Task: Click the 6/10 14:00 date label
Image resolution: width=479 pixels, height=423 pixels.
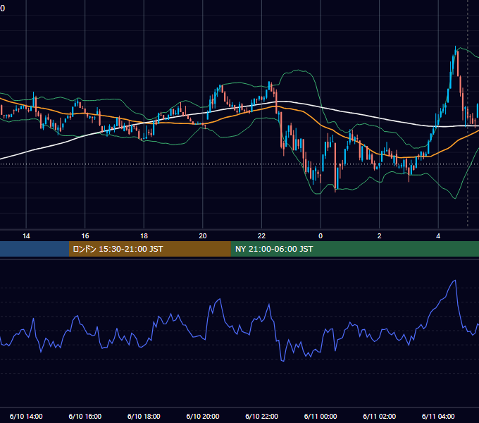Action: coord(26,416)
